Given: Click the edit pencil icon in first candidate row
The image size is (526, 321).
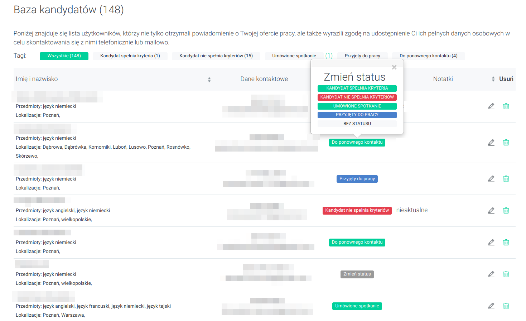Looking at the screenshot, I should (x=491, y=106).
